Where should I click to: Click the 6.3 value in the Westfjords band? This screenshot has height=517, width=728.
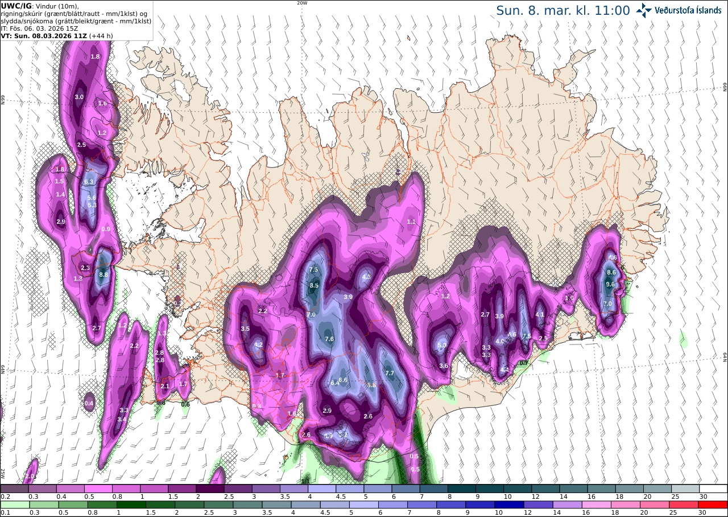pos(89,182)
